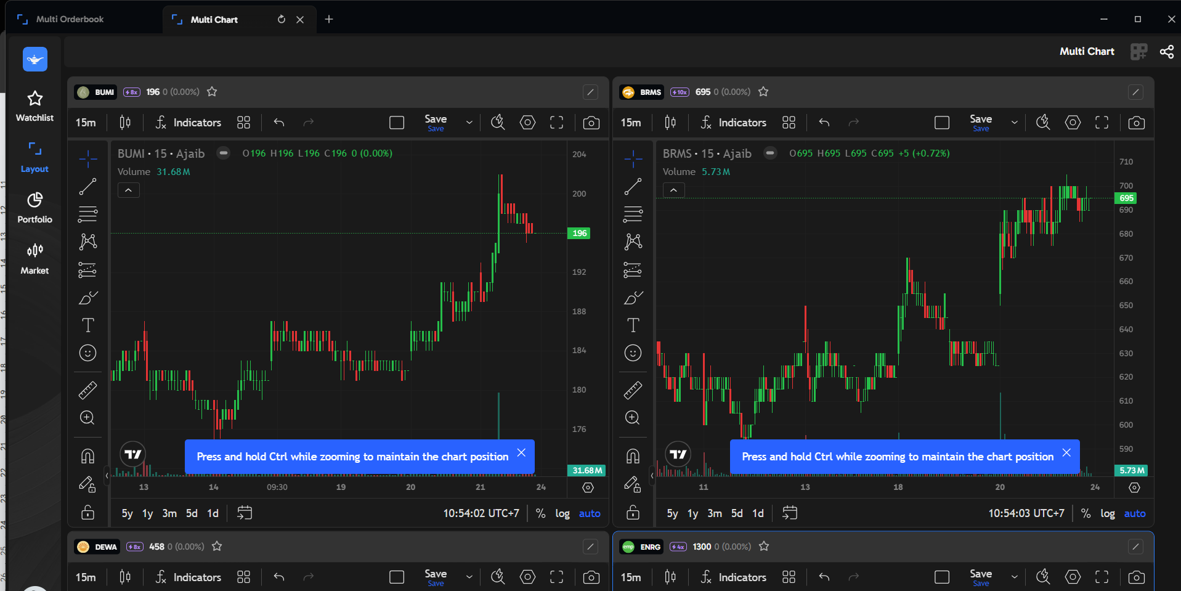Change the 15m interval on BUMI chart
1181x591 pixels.
coord(86,123)
